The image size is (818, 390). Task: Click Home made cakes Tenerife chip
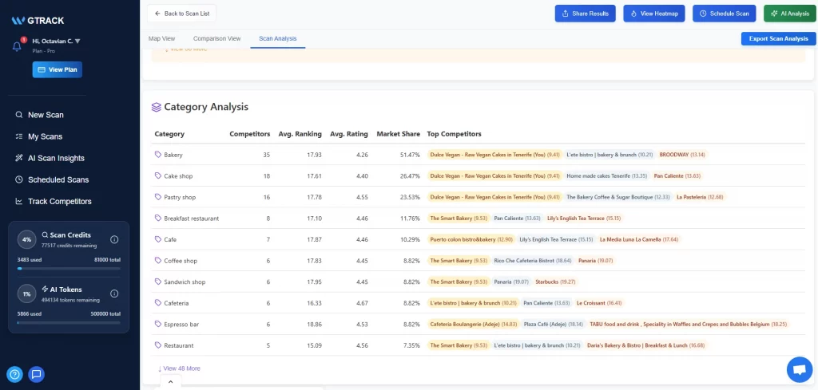(607, 176)
